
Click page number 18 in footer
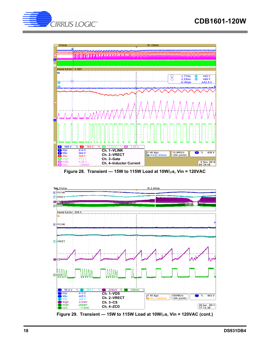26,331
